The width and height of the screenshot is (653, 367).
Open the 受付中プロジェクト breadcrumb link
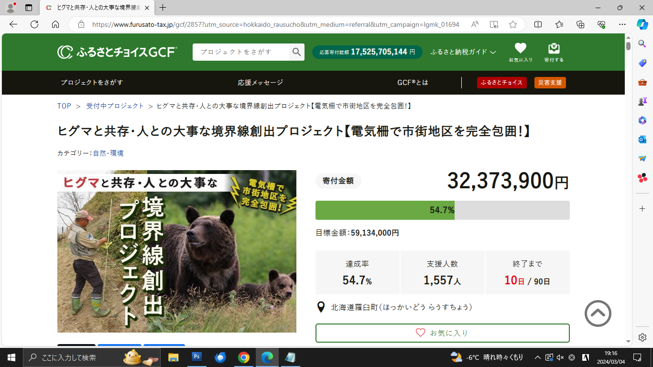click(x=115, y=106)
